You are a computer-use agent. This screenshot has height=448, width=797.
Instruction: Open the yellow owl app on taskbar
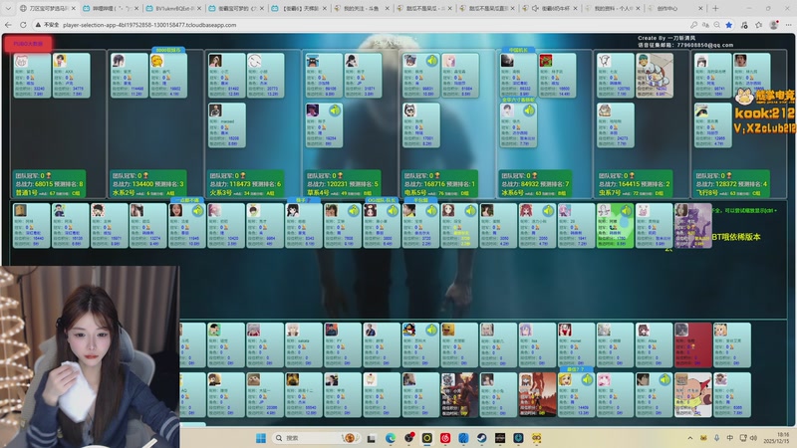pyautogui.click(x=537, y=438)
